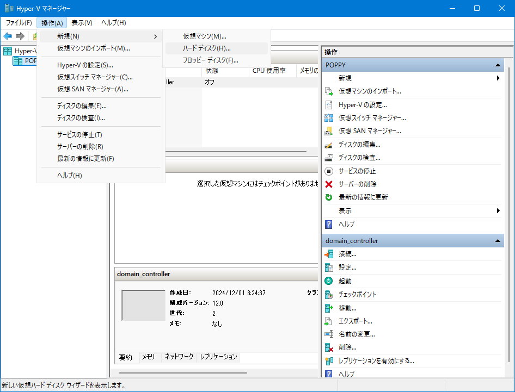Close the 操作(A) menu from menu bar
515x392 pixels.
(52, 23)
